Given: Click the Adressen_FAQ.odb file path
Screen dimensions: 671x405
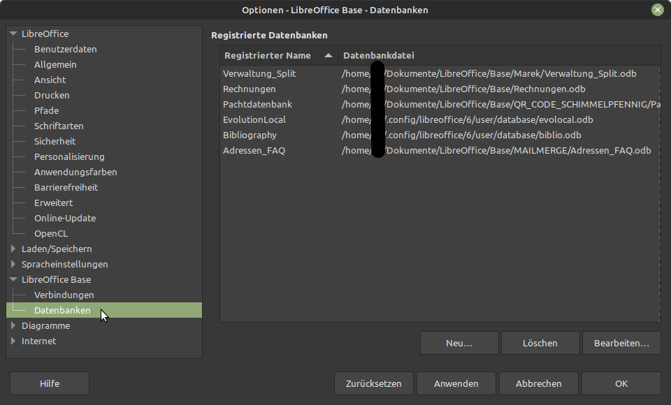Looking at the screenshot, I should tap(496, 151).
